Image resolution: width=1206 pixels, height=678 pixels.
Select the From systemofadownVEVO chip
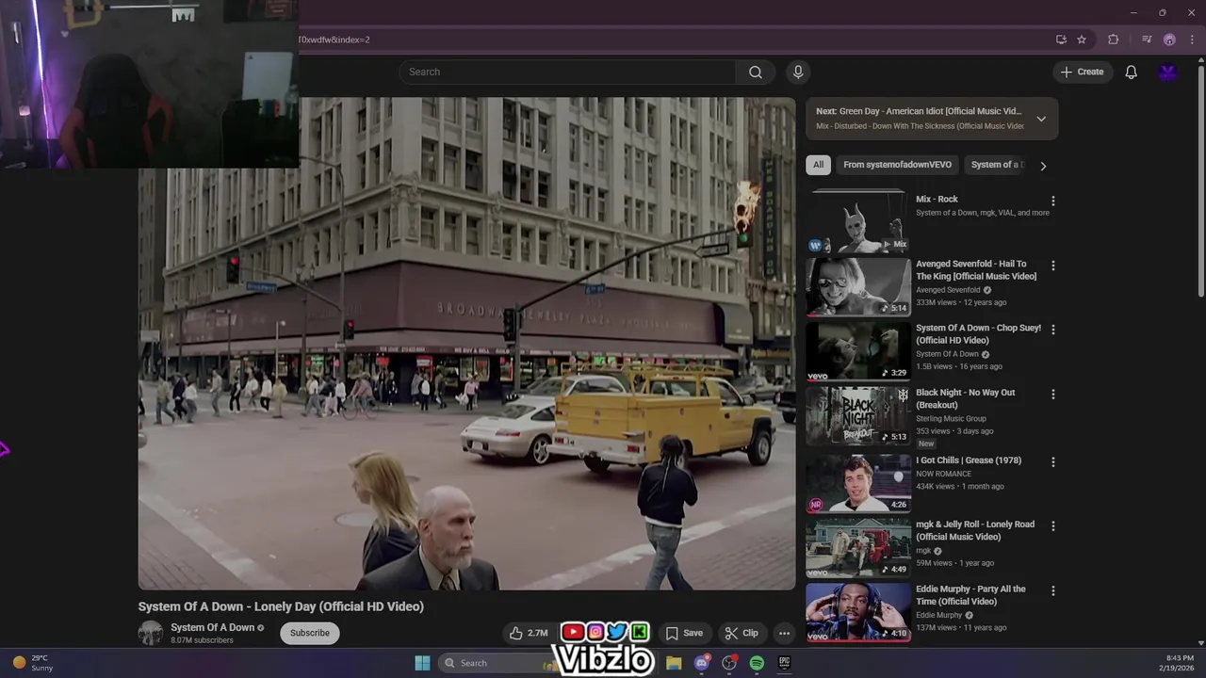tap(897, 165)
